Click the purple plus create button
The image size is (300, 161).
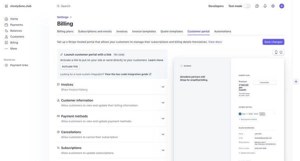tap(282, 6)
